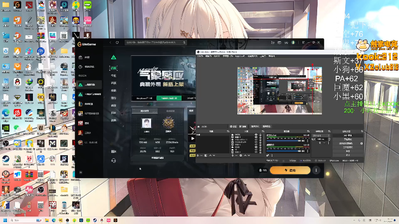Open the 首页 tab in the game navigation
This screenshot has height=224, width=399.
point(114,68)
